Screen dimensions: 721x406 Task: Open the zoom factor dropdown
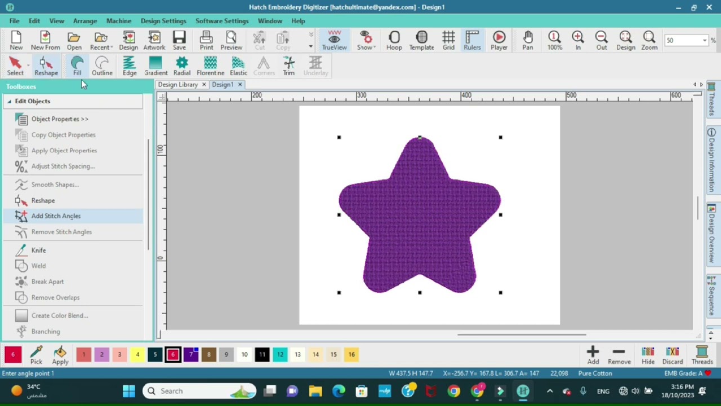pyautogui.click(x=705, y=41)
